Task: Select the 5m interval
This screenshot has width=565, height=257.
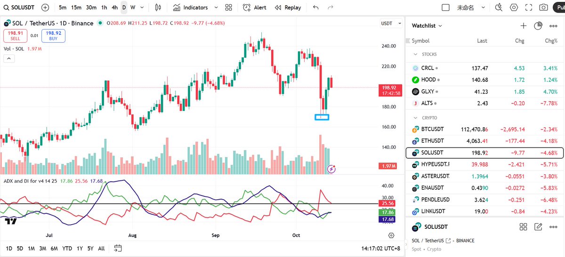Action: pos(63,8)
